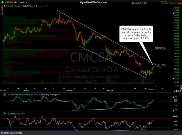Click the CMCSA price annotation callout

click(136, 34)
